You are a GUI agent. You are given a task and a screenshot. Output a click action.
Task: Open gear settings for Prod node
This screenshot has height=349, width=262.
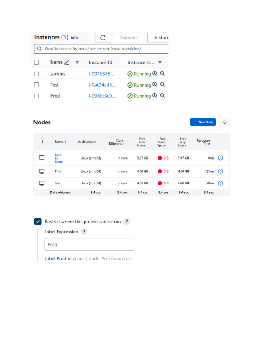pyautogui.click(x=220, y=171)
